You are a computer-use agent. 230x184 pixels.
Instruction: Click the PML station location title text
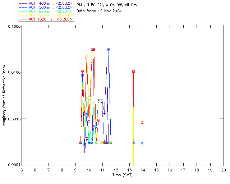107,5
